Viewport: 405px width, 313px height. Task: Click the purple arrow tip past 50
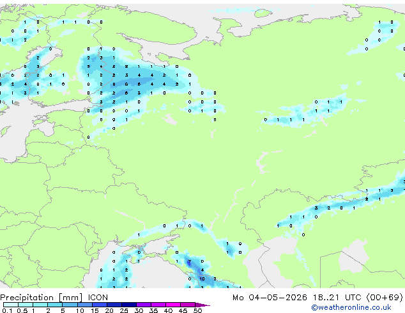tap(202, 305)
